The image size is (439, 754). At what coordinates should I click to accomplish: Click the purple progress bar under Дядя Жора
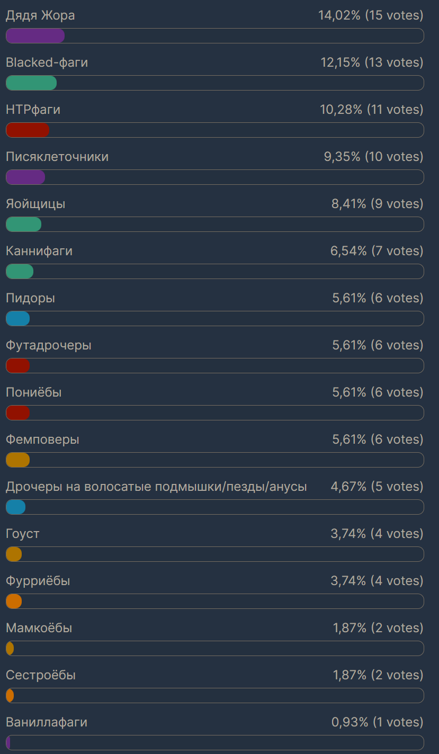(x=35, y=35)
